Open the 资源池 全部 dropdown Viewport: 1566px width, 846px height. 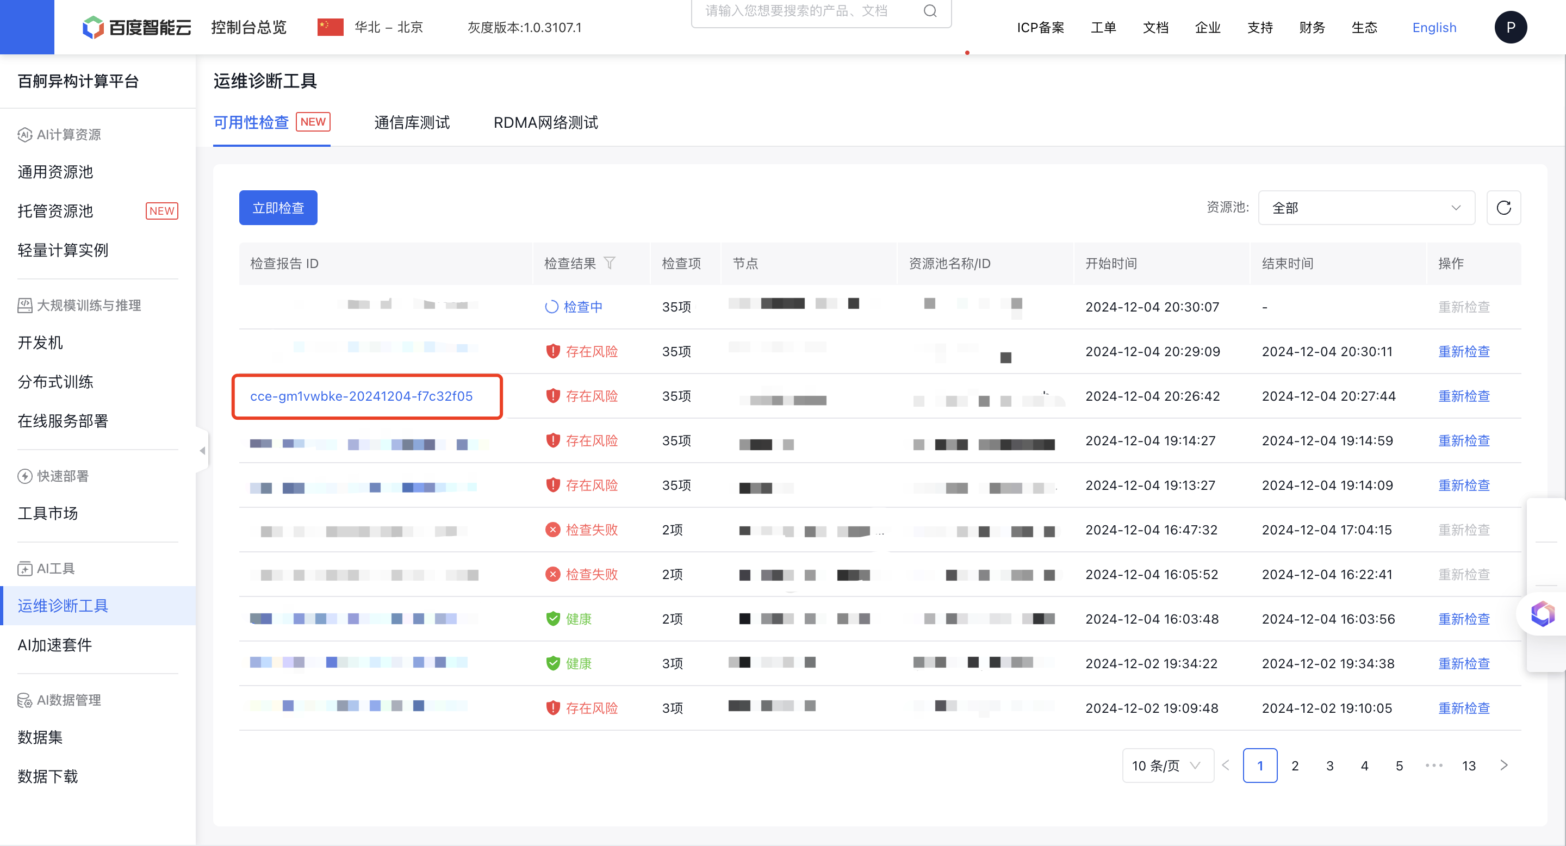coord(1366,208)
